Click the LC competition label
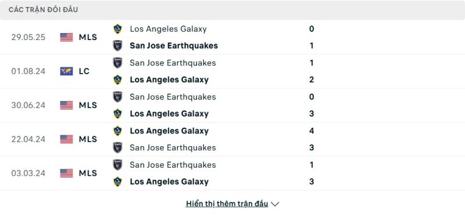465x217 pixels. (84, 71)
